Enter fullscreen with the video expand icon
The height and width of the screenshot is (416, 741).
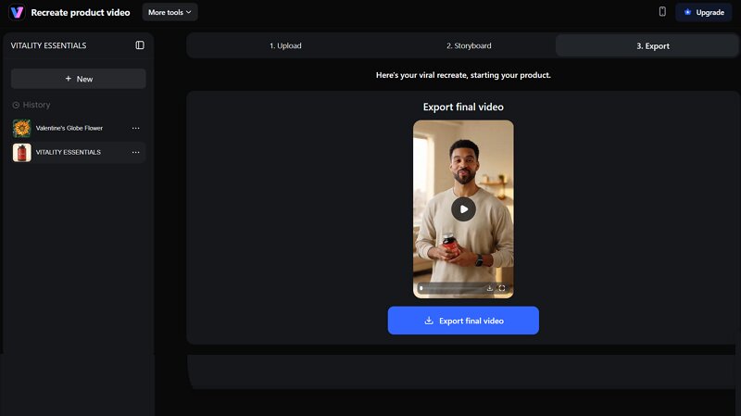point(502,288)
